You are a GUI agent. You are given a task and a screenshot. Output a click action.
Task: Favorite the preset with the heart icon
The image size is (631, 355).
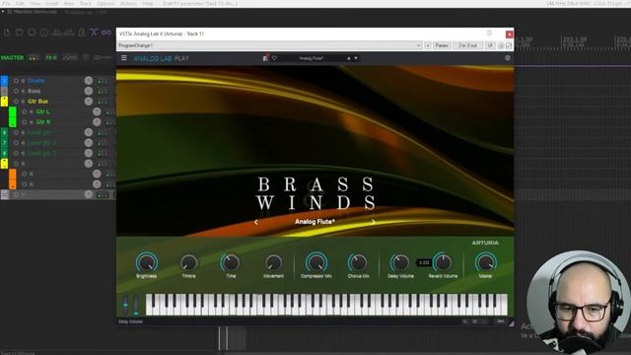[x=274, y=58]
